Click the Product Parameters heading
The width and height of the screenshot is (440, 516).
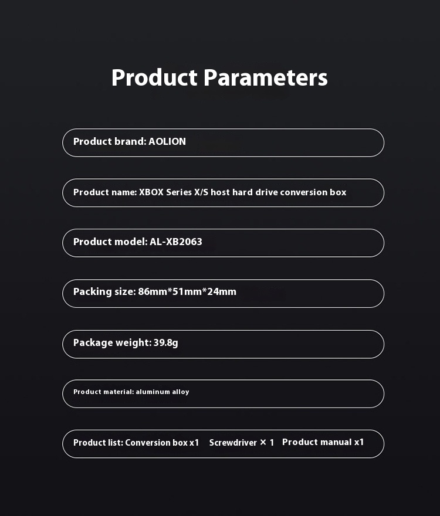219,78
